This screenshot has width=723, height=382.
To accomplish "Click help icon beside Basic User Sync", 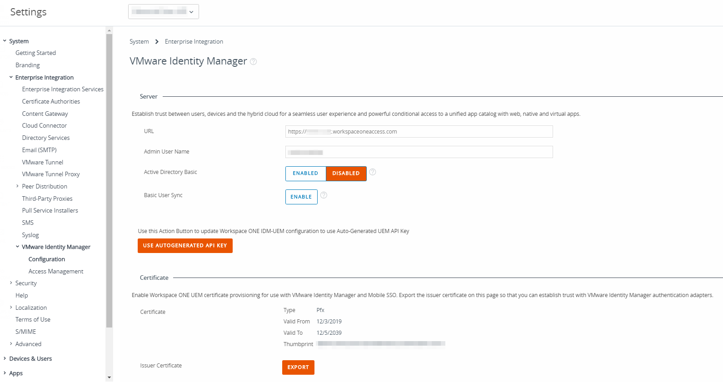I will [324, 195].
